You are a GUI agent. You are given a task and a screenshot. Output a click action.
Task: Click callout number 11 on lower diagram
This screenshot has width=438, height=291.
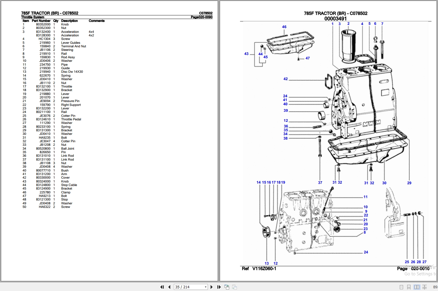365,197
